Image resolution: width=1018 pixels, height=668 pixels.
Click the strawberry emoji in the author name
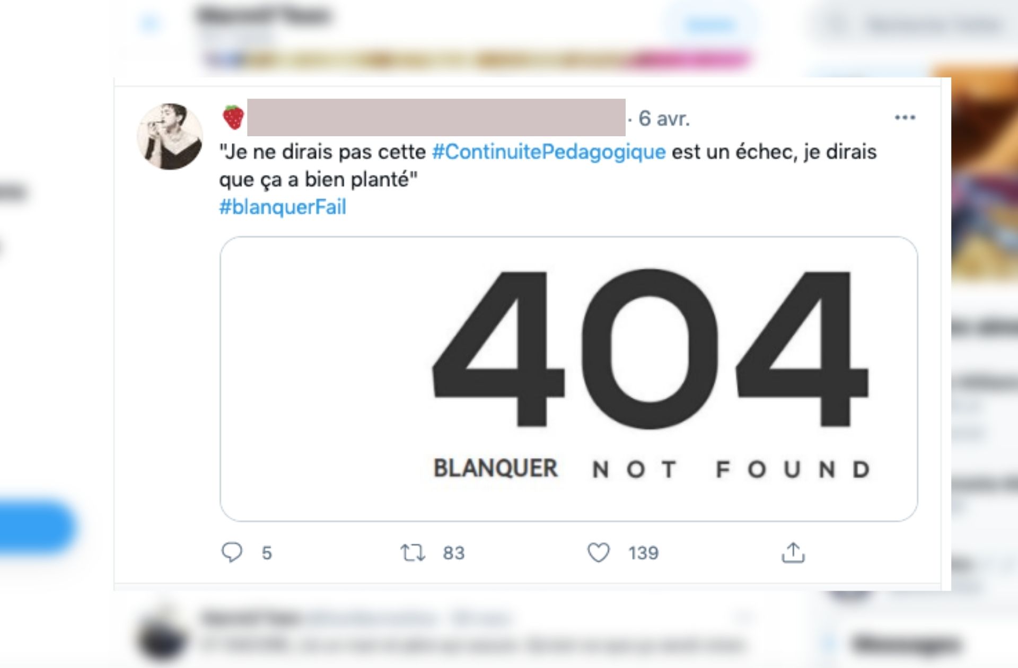tap(233, 117)
